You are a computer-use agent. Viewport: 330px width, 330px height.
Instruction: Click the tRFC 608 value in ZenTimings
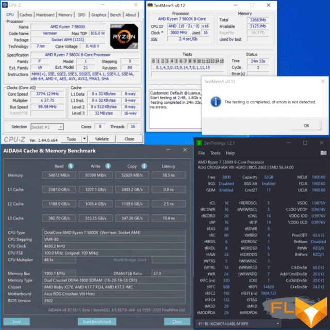click(x=226, y=287)
